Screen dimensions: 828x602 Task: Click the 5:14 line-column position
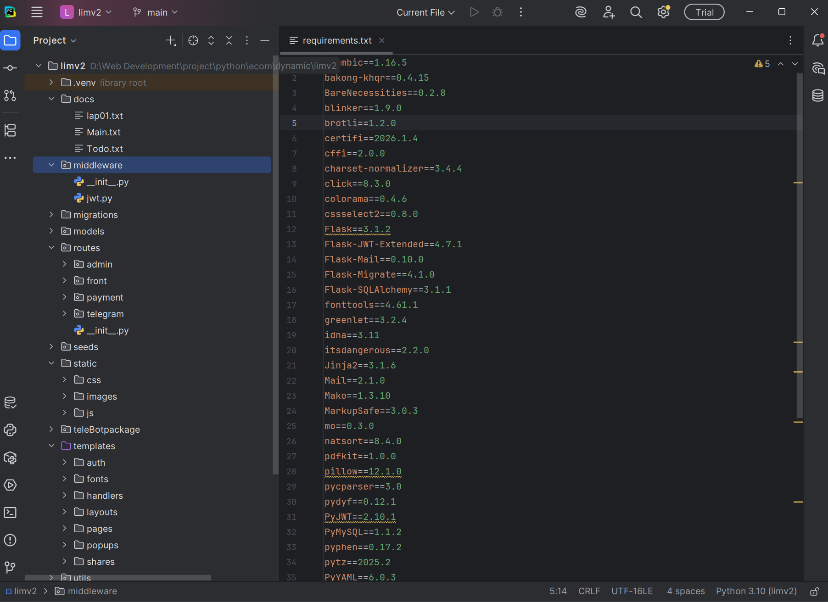click(558, 591)
